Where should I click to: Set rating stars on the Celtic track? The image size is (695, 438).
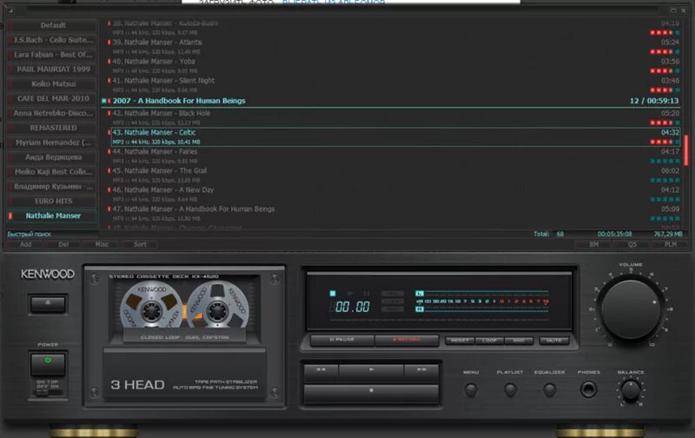(665, 142)
